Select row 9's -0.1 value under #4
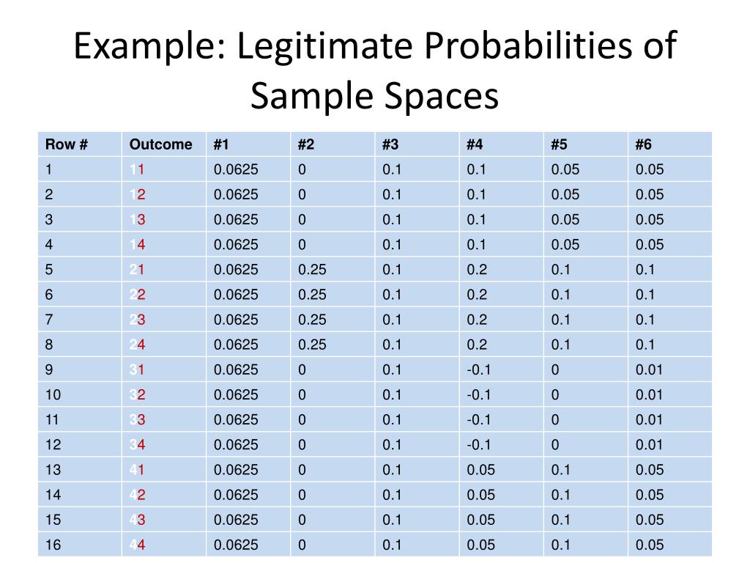750x563 pixels. 479,369
